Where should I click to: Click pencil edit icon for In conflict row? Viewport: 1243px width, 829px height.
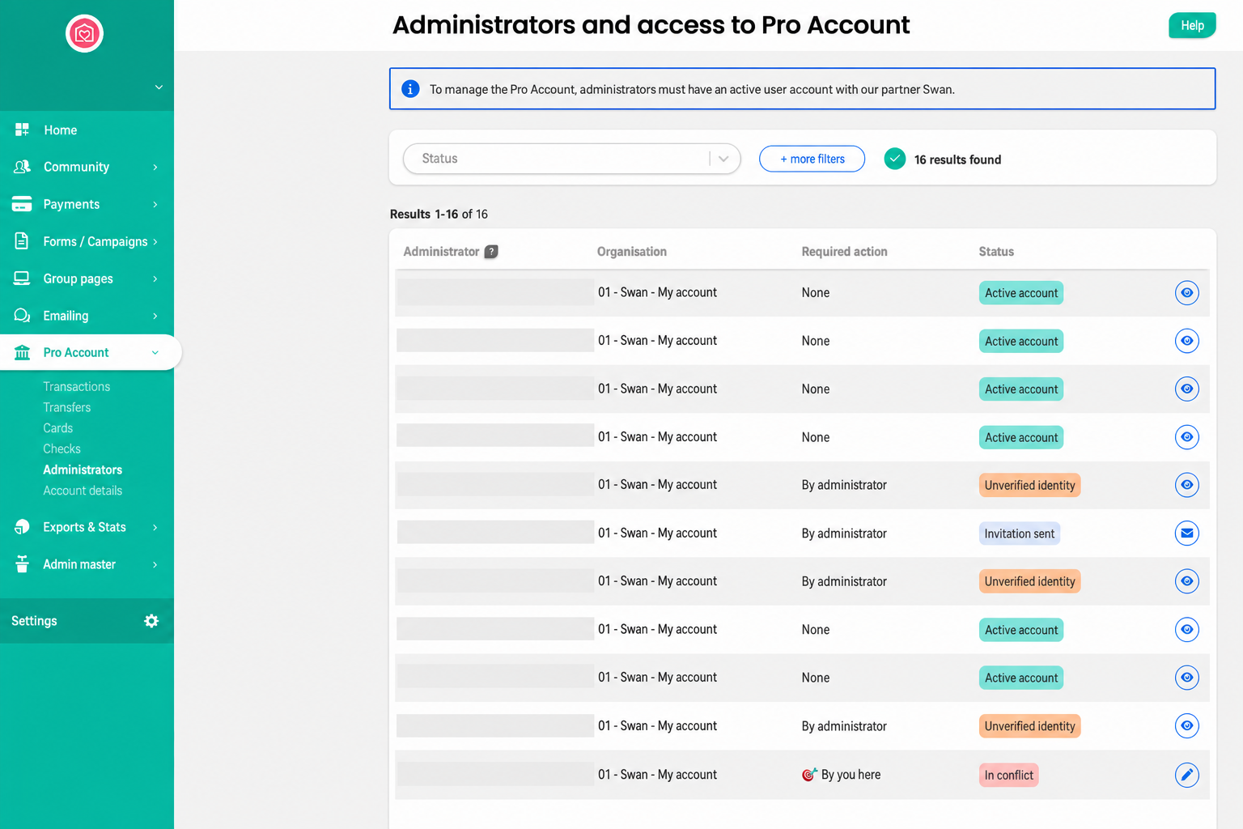1186,775
